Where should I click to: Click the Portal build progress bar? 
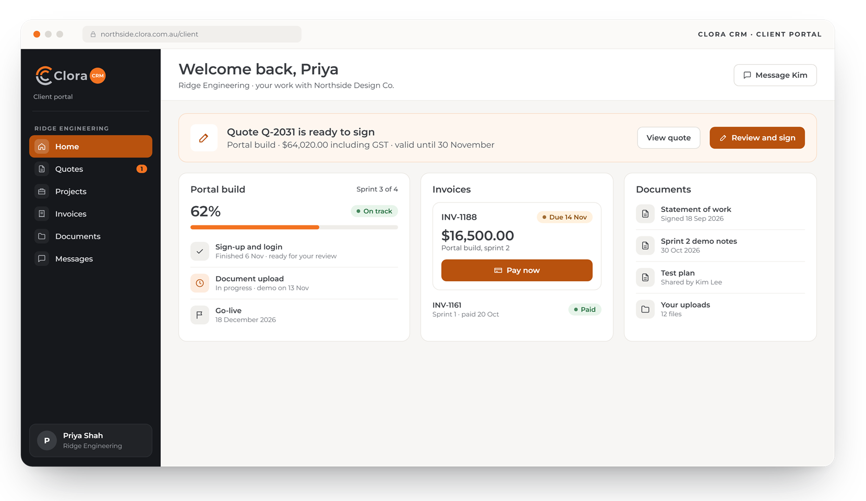click(x=294, y=228)
